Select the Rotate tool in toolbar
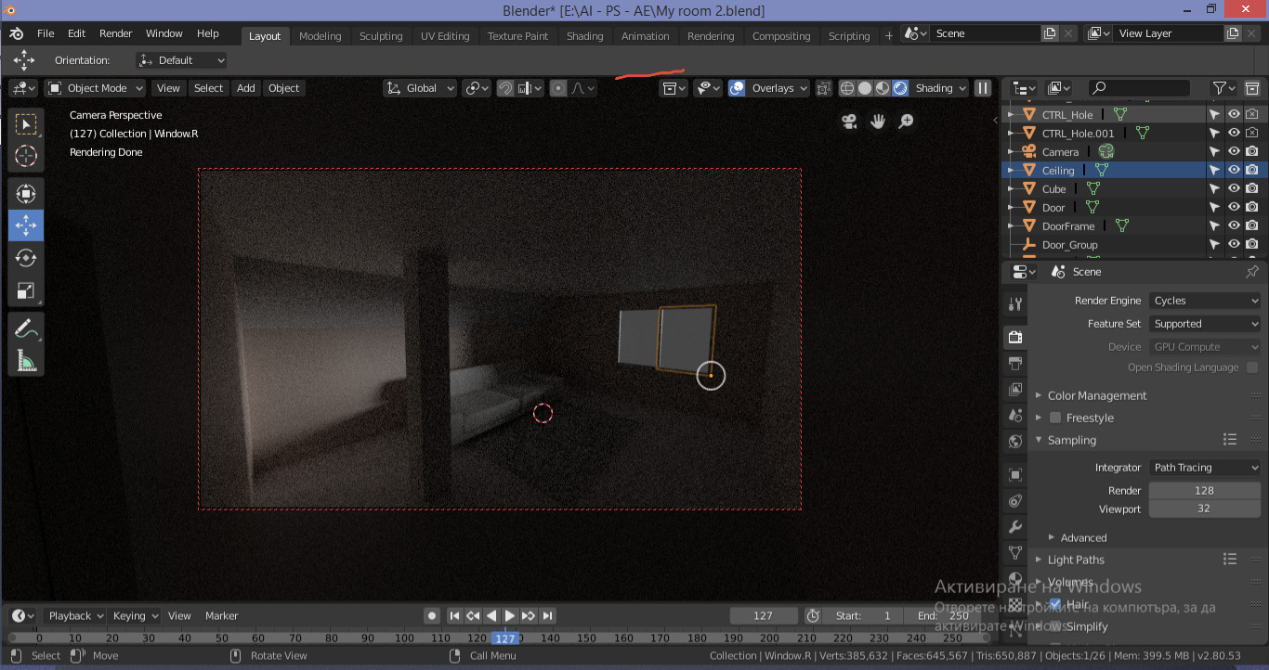 tap(26, 258)
